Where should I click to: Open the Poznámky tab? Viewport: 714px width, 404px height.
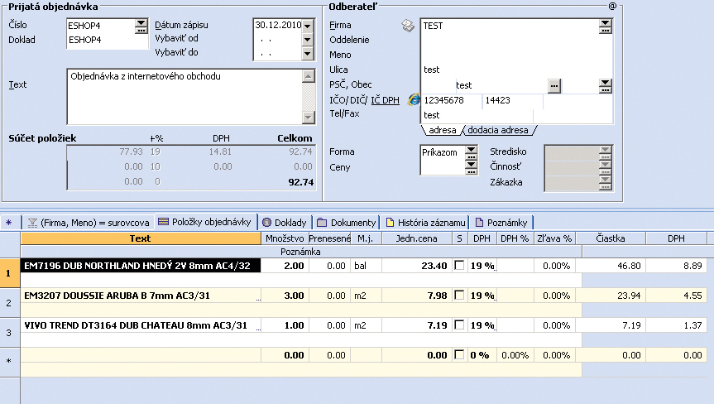501,222
